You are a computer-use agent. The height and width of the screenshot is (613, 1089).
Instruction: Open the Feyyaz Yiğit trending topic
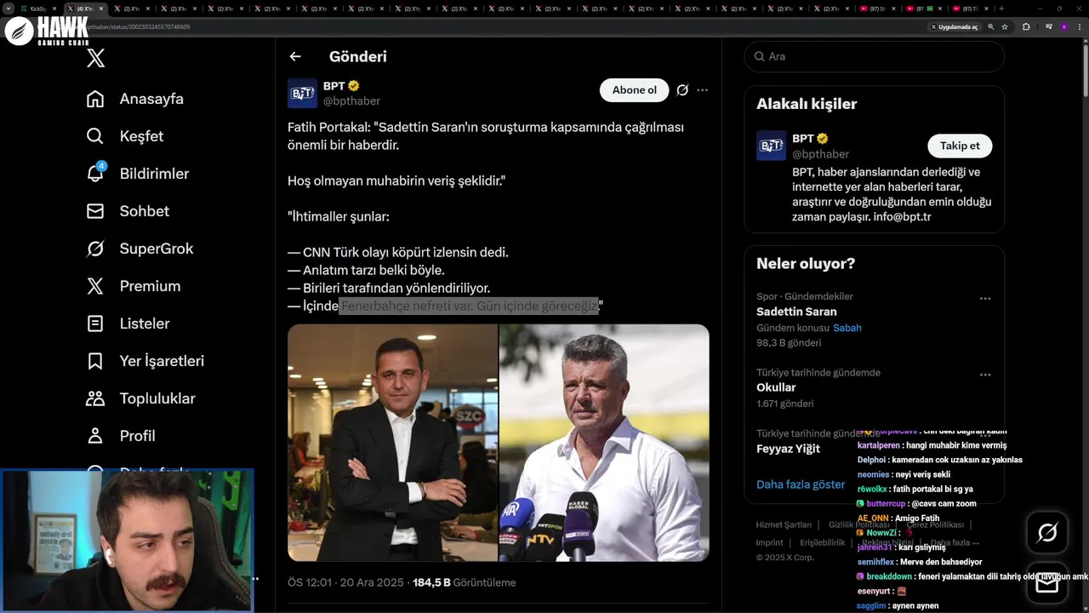point(788,449)
